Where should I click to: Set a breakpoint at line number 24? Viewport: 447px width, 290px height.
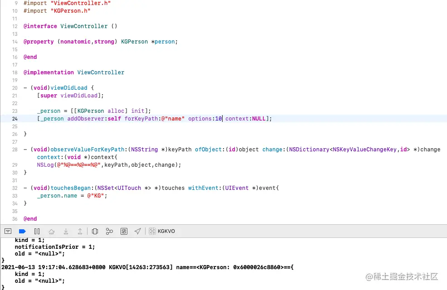pyautogui.click(x=15, y=119)
